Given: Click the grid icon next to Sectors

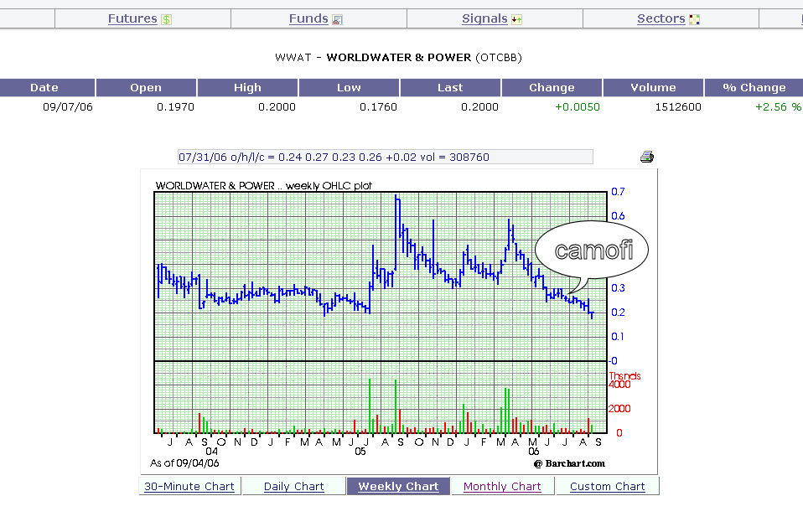Looking at the screenshot, I should (694, 19).
